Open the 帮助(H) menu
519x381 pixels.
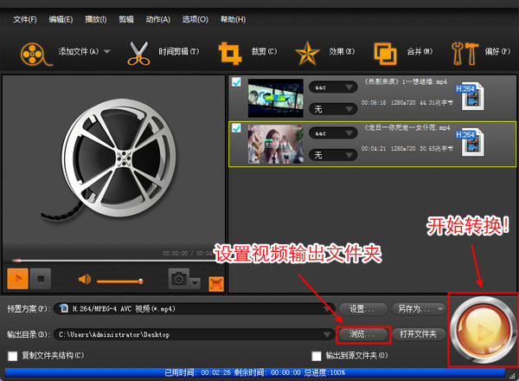(x=234, y=20)
